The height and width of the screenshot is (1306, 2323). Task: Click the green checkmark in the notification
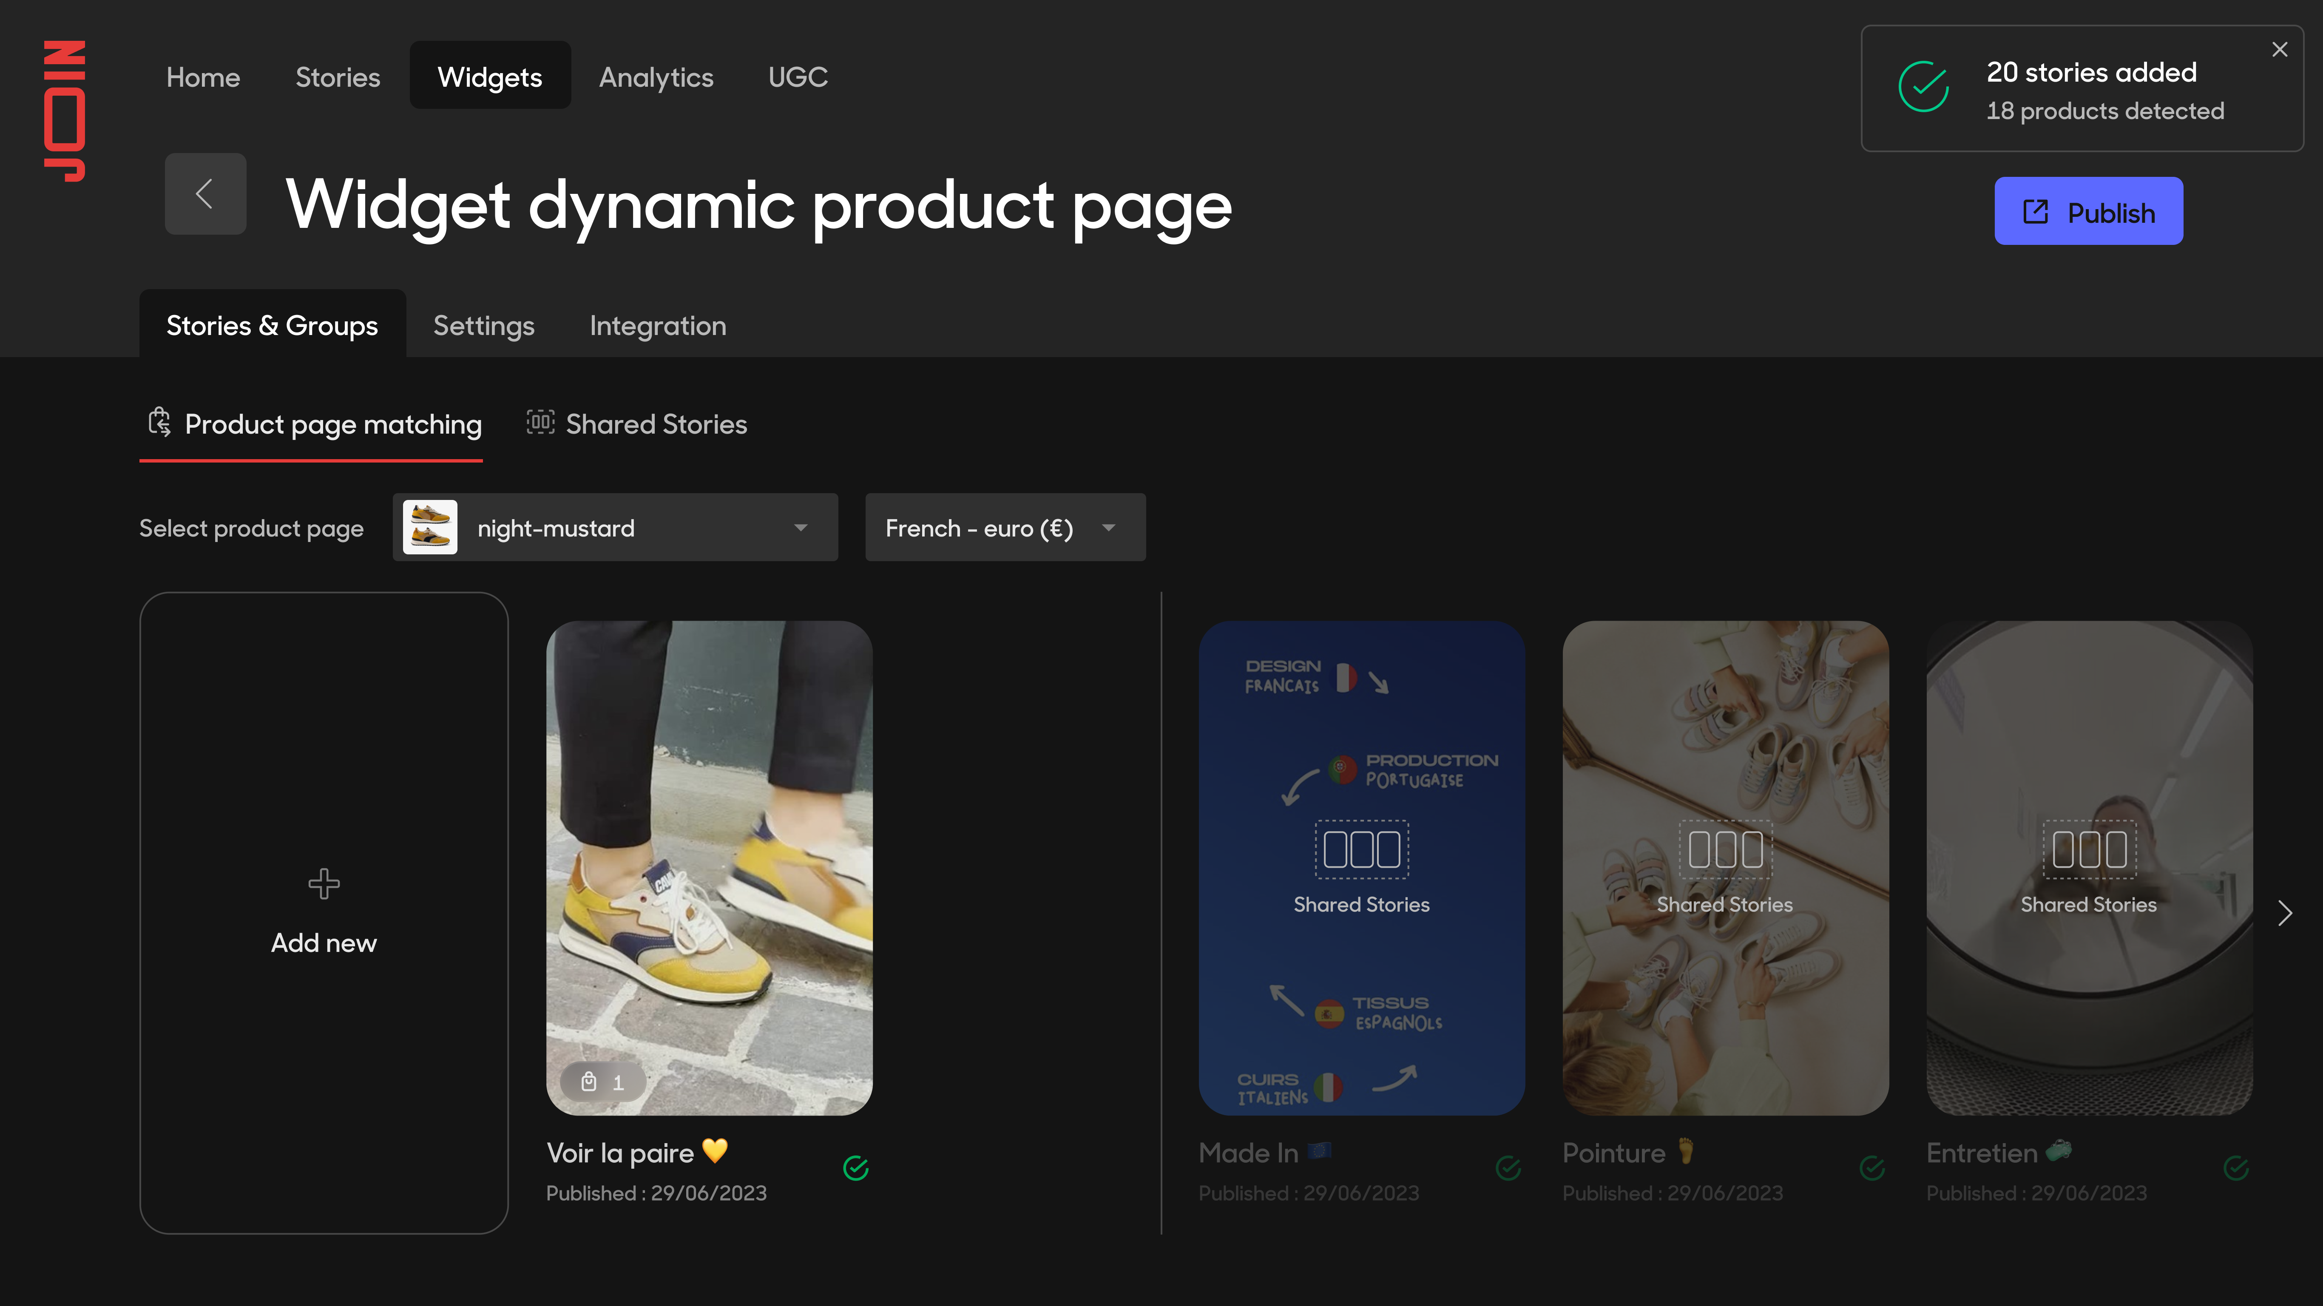pos(1923,88)
